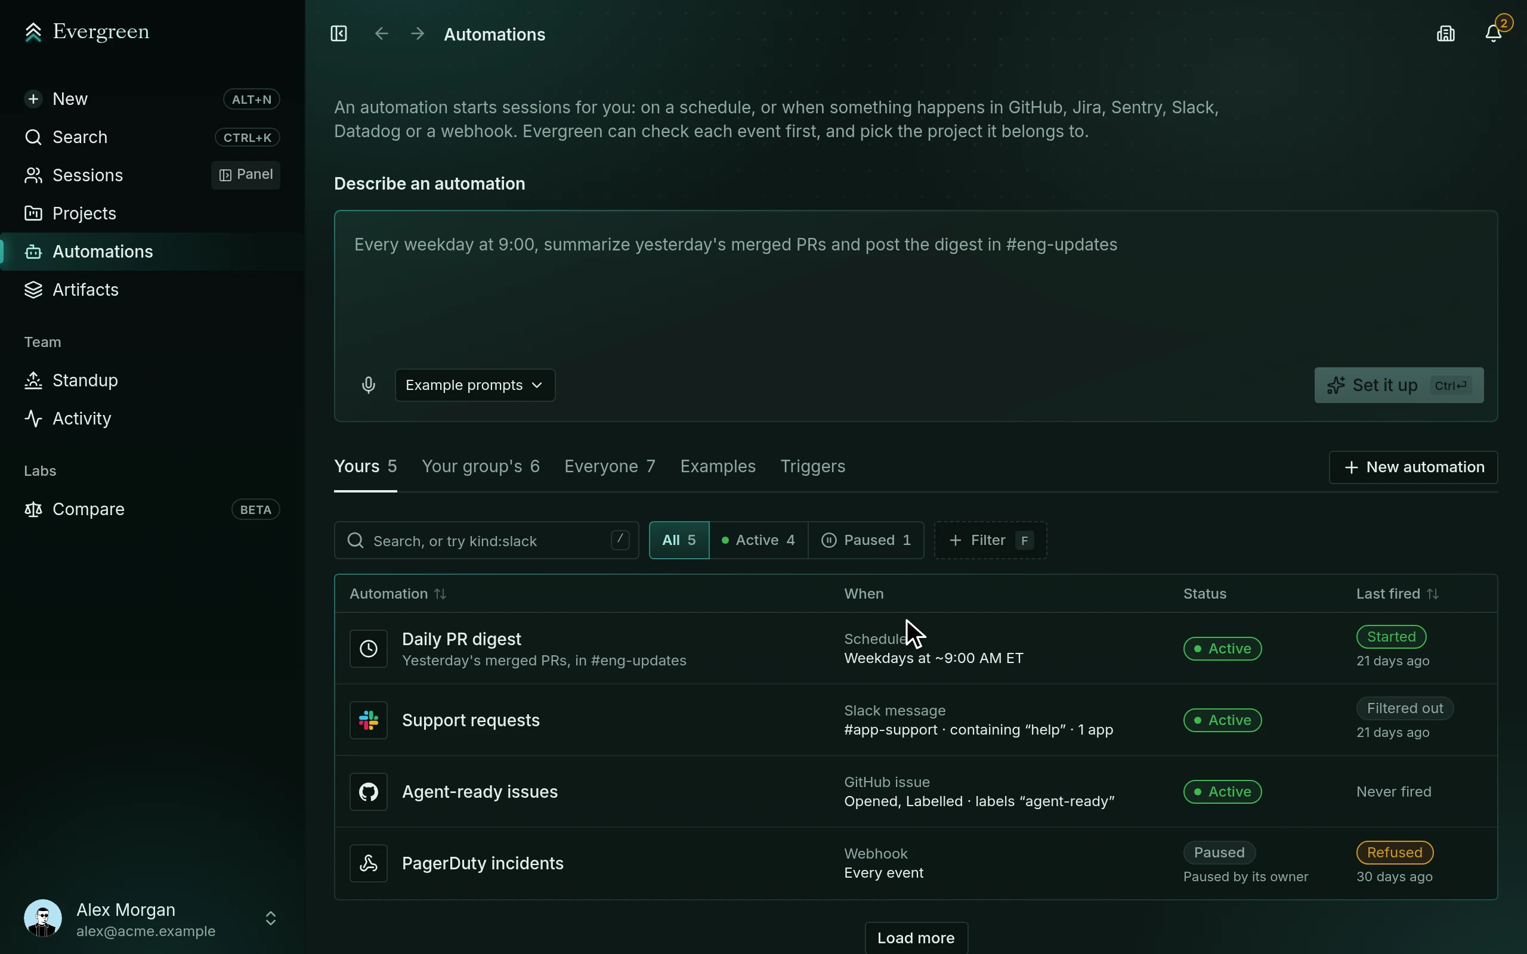Open the Support requests automation

click(916, 720)
